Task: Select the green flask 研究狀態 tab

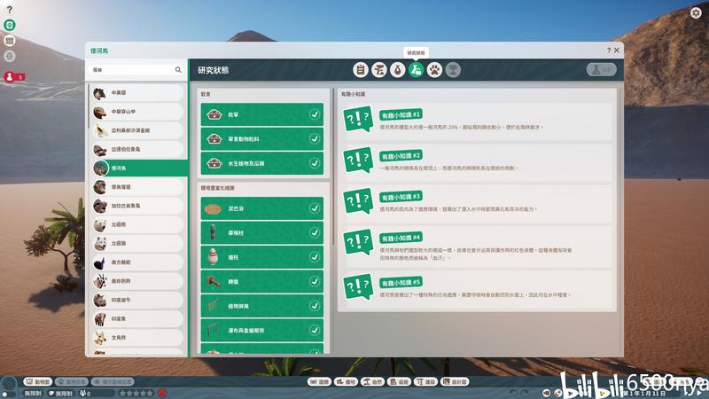Action: point(416,70)
